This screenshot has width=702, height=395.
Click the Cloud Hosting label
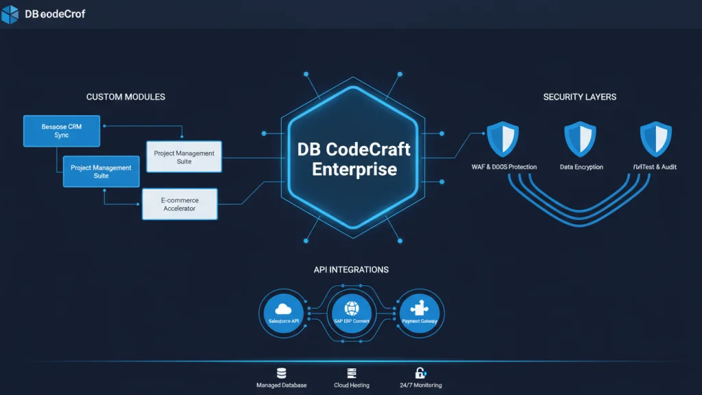tap(352, 385)
